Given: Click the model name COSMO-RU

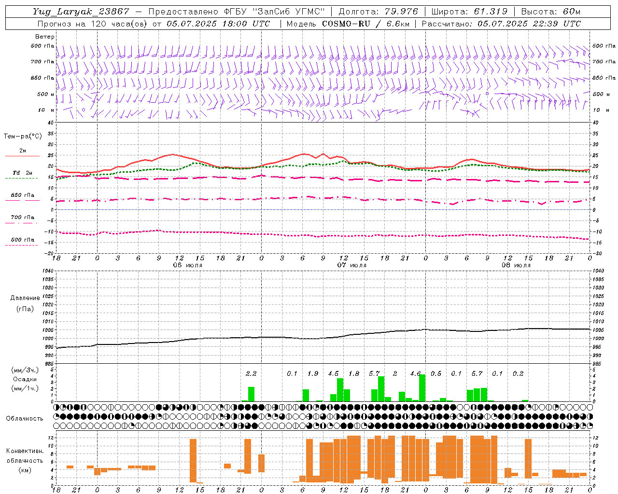Looking at the screenshot, I should [x=347, y=23].
